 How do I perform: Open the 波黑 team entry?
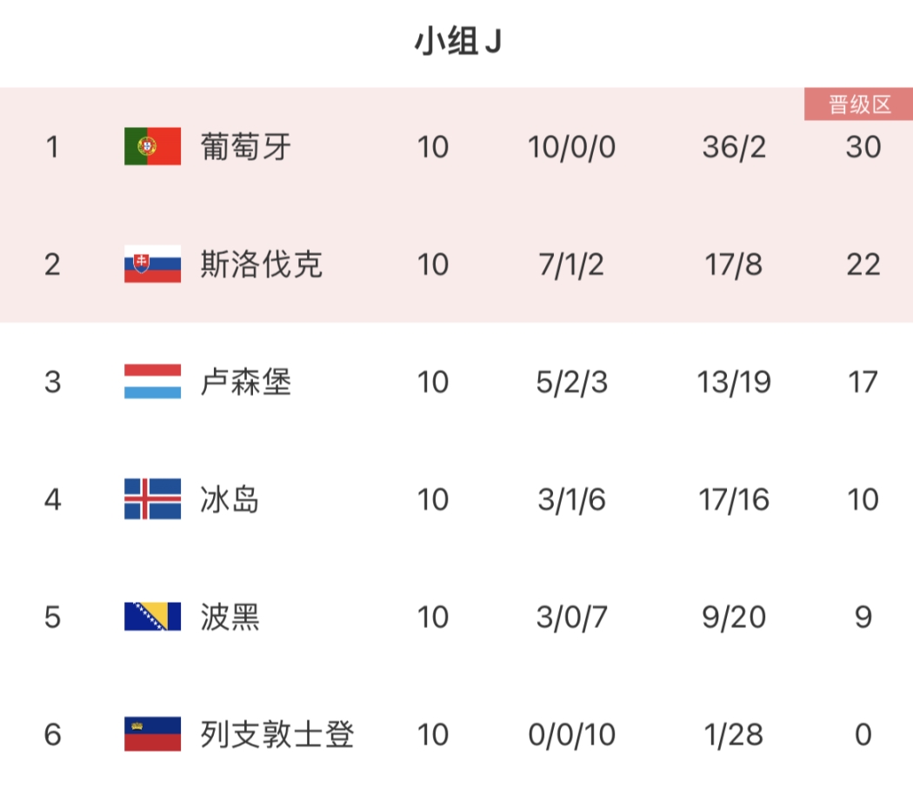click(230, 617)
